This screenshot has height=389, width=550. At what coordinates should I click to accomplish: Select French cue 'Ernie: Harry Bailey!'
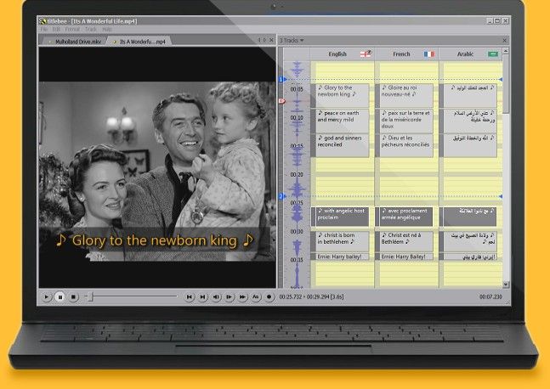click(404, 257)
